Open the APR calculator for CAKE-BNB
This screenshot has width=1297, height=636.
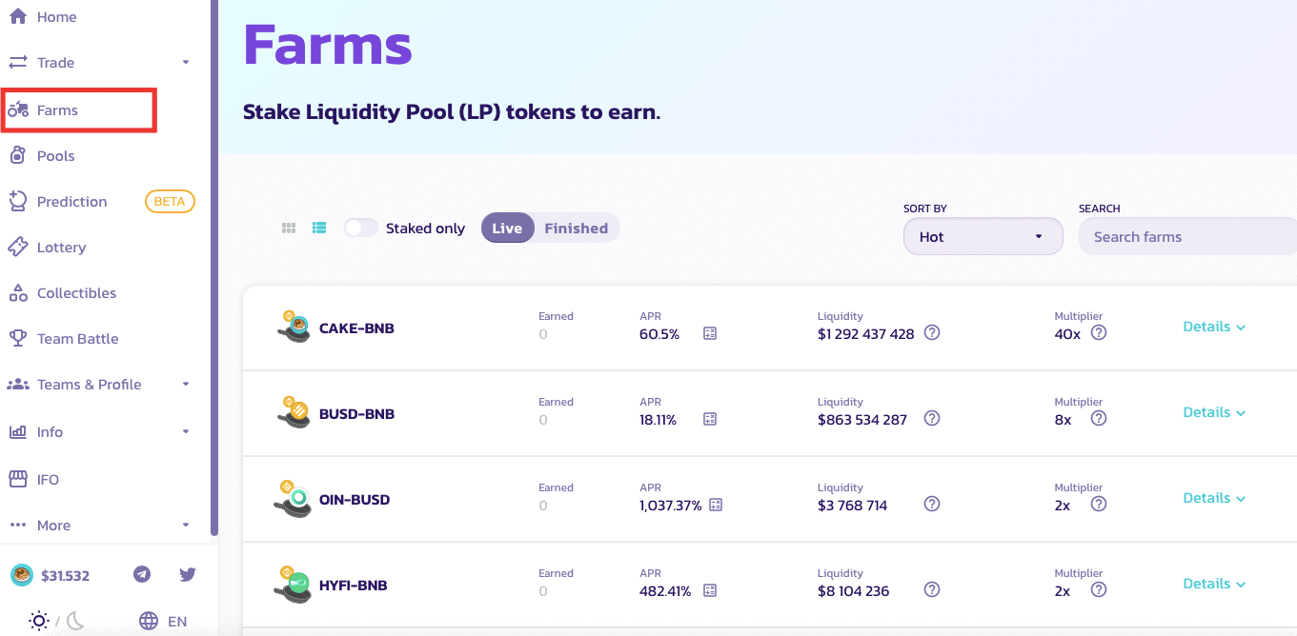coord(710,333)
